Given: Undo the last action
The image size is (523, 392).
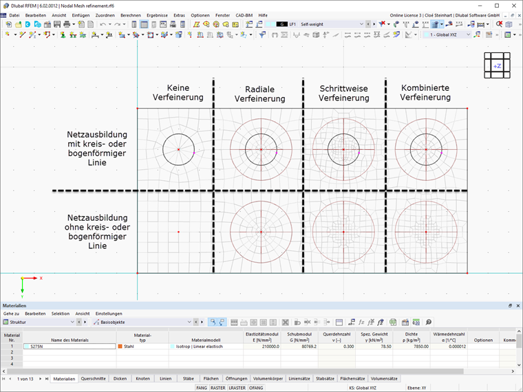Looking at the screenshot, I should [x=103, y=24].
